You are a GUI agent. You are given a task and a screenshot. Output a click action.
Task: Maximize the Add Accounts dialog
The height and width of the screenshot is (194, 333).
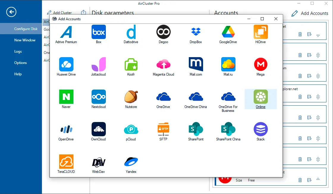[262, 19]
